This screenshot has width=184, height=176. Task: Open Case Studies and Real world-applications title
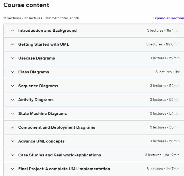(x=60, y=155)
